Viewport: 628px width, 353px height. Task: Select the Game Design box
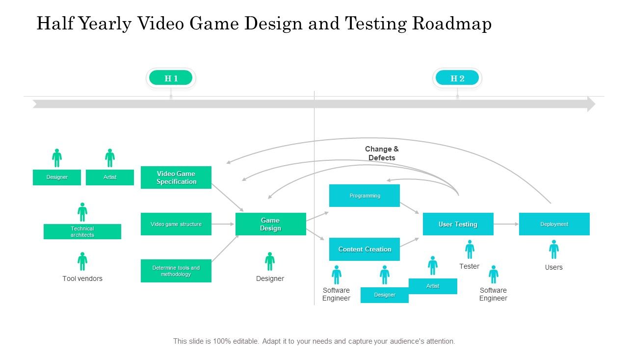(271, 224)
